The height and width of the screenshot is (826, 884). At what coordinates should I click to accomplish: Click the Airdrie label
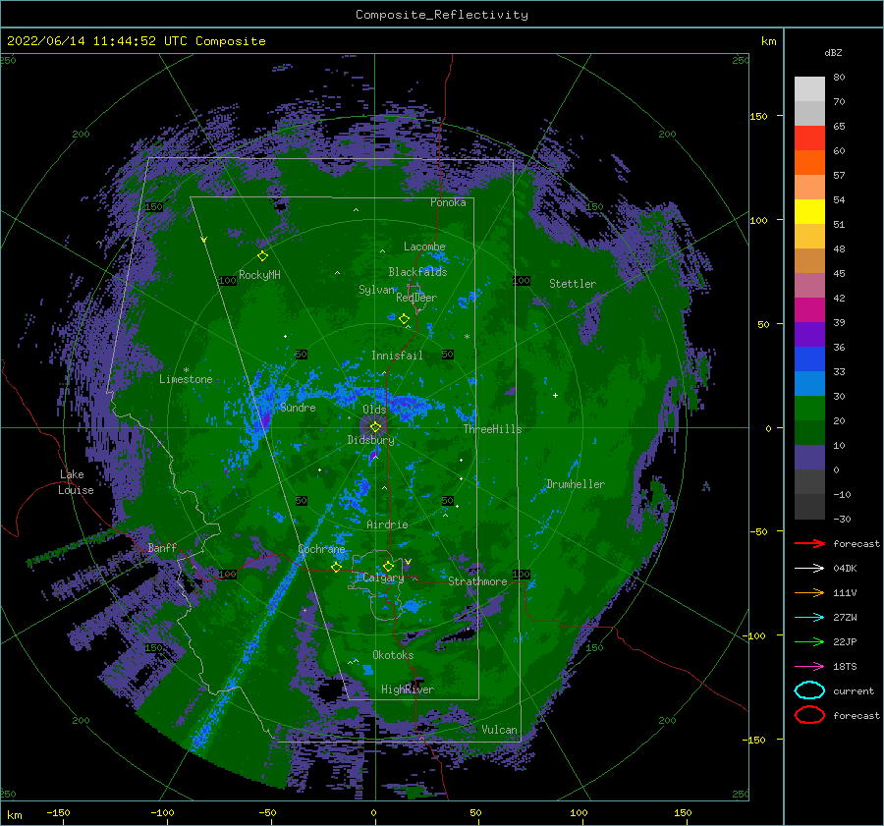387,524
